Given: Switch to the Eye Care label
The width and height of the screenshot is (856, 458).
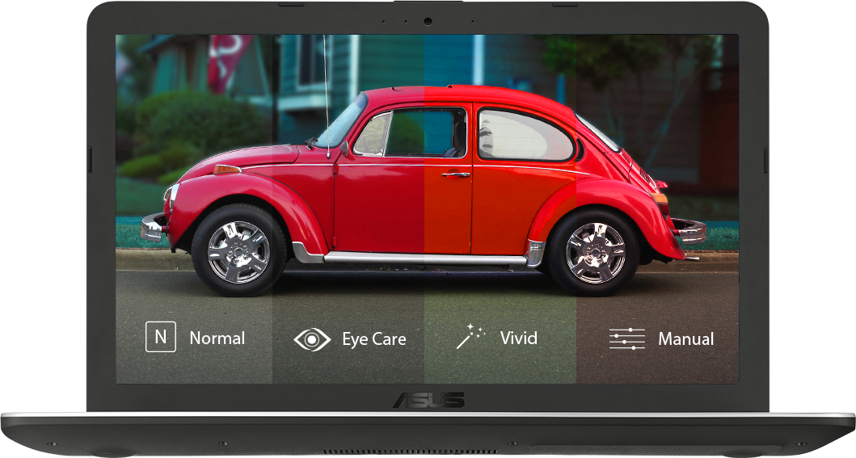Looking at the screenshot, I should 373,339.
